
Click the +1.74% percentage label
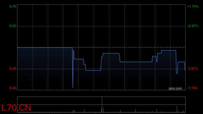click(x=193, y=6)
